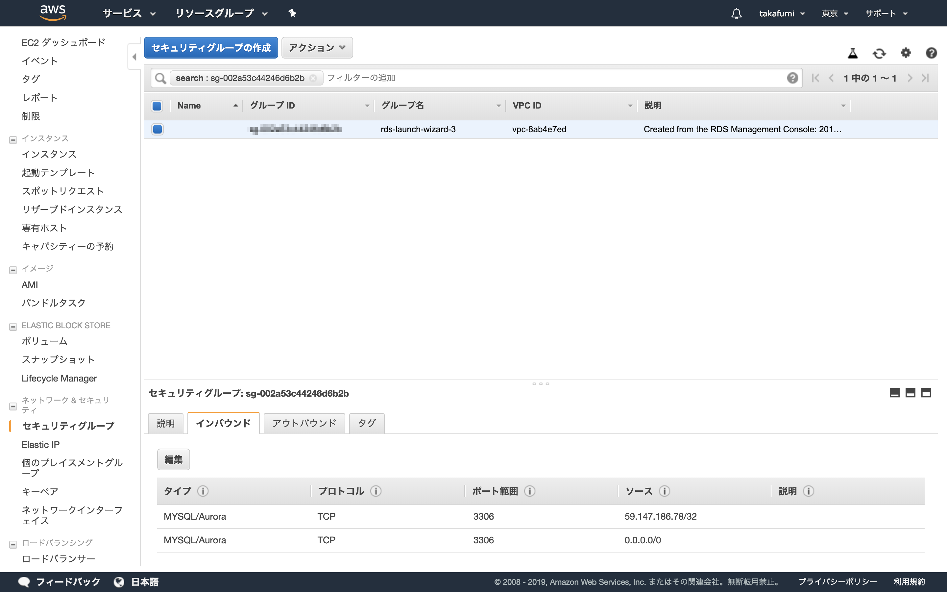Go to last page of results
The height and width of the screenshot is (592, 947).
click(x=925, y=78)
